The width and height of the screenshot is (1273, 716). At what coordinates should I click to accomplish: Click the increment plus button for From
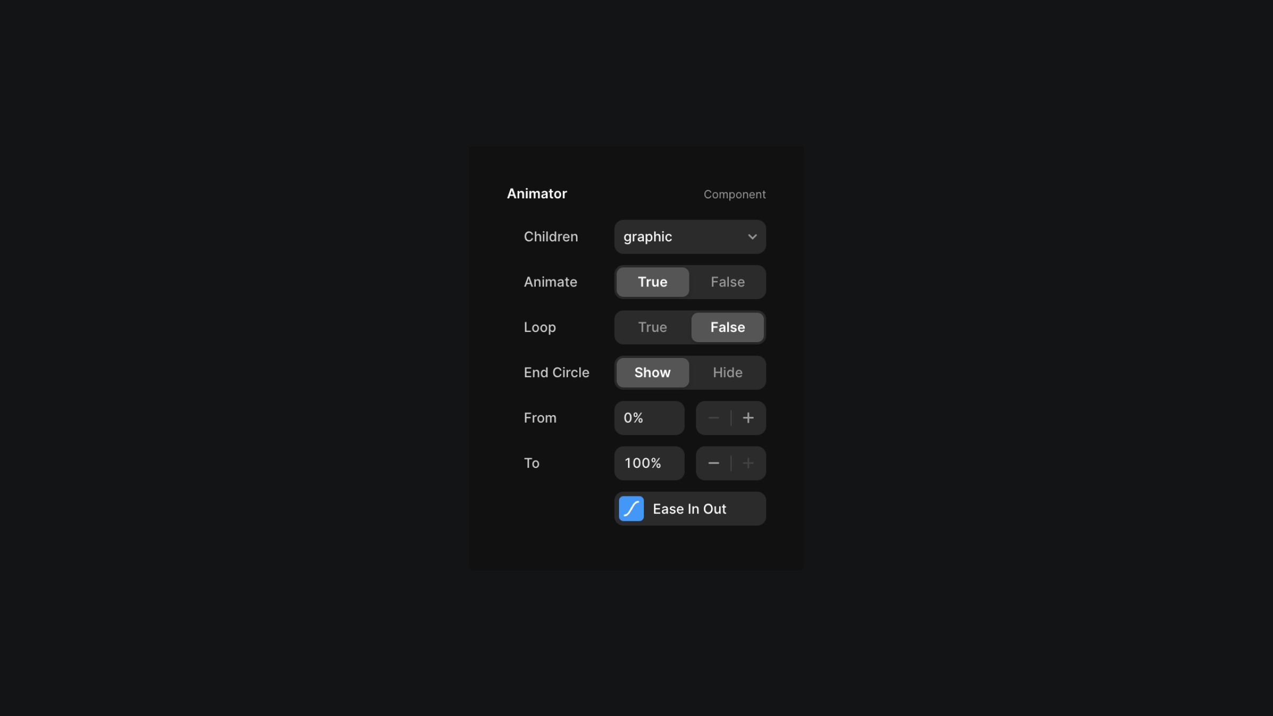coord(748,418)
